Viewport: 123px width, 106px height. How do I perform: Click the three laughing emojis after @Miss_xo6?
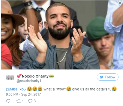click(35, 89)
